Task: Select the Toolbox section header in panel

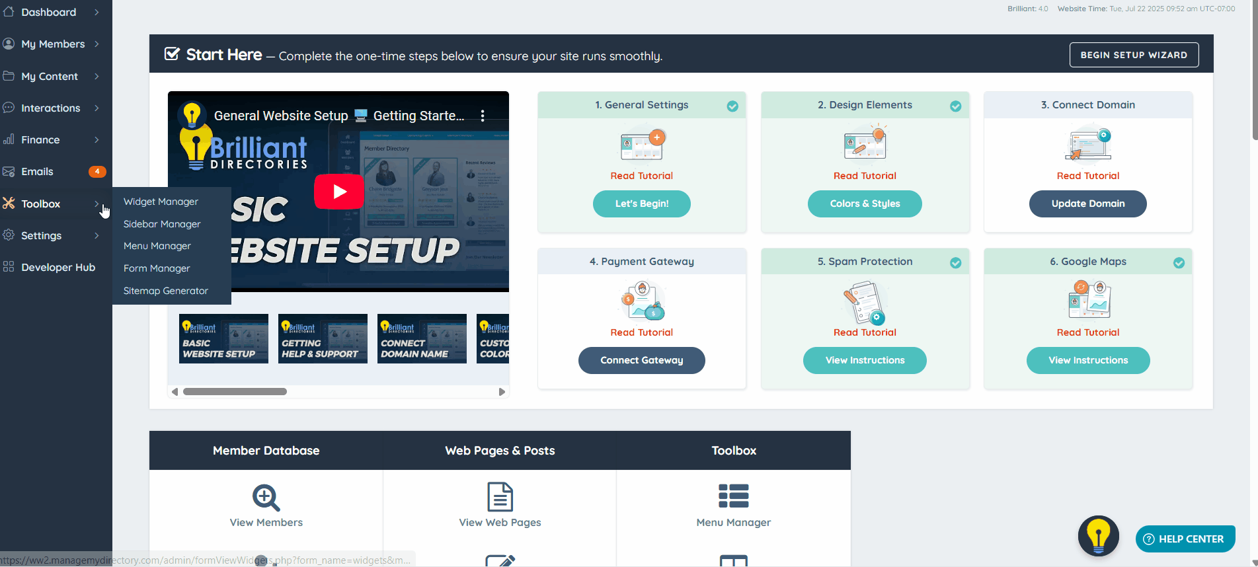Action: pyautogui.click(x=734, y=451)
